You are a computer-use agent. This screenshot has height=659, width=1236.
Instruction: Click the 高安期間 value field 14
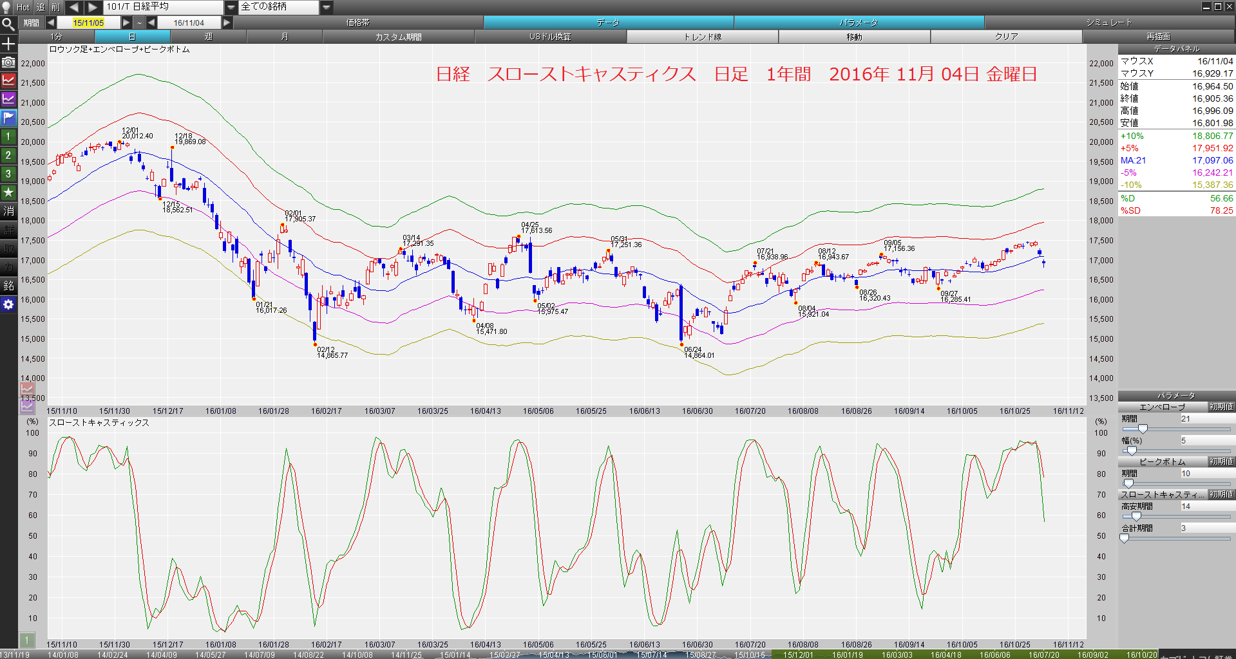1206,506
